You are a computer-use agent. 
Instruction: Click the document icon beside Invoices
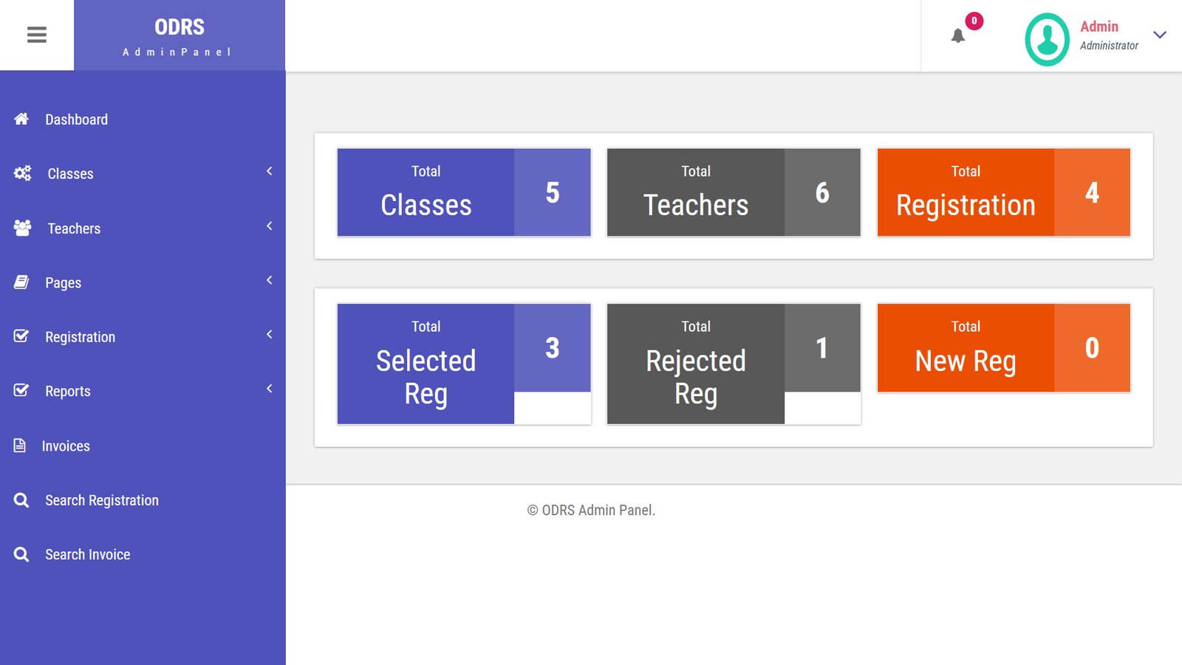(x=20, y=446)
